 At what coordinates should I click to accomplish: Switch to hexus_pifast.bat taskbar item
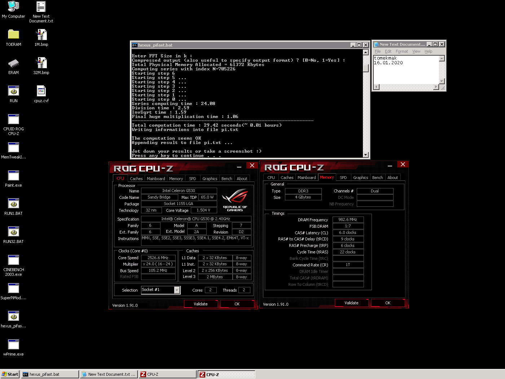click(x=50, y=374)
